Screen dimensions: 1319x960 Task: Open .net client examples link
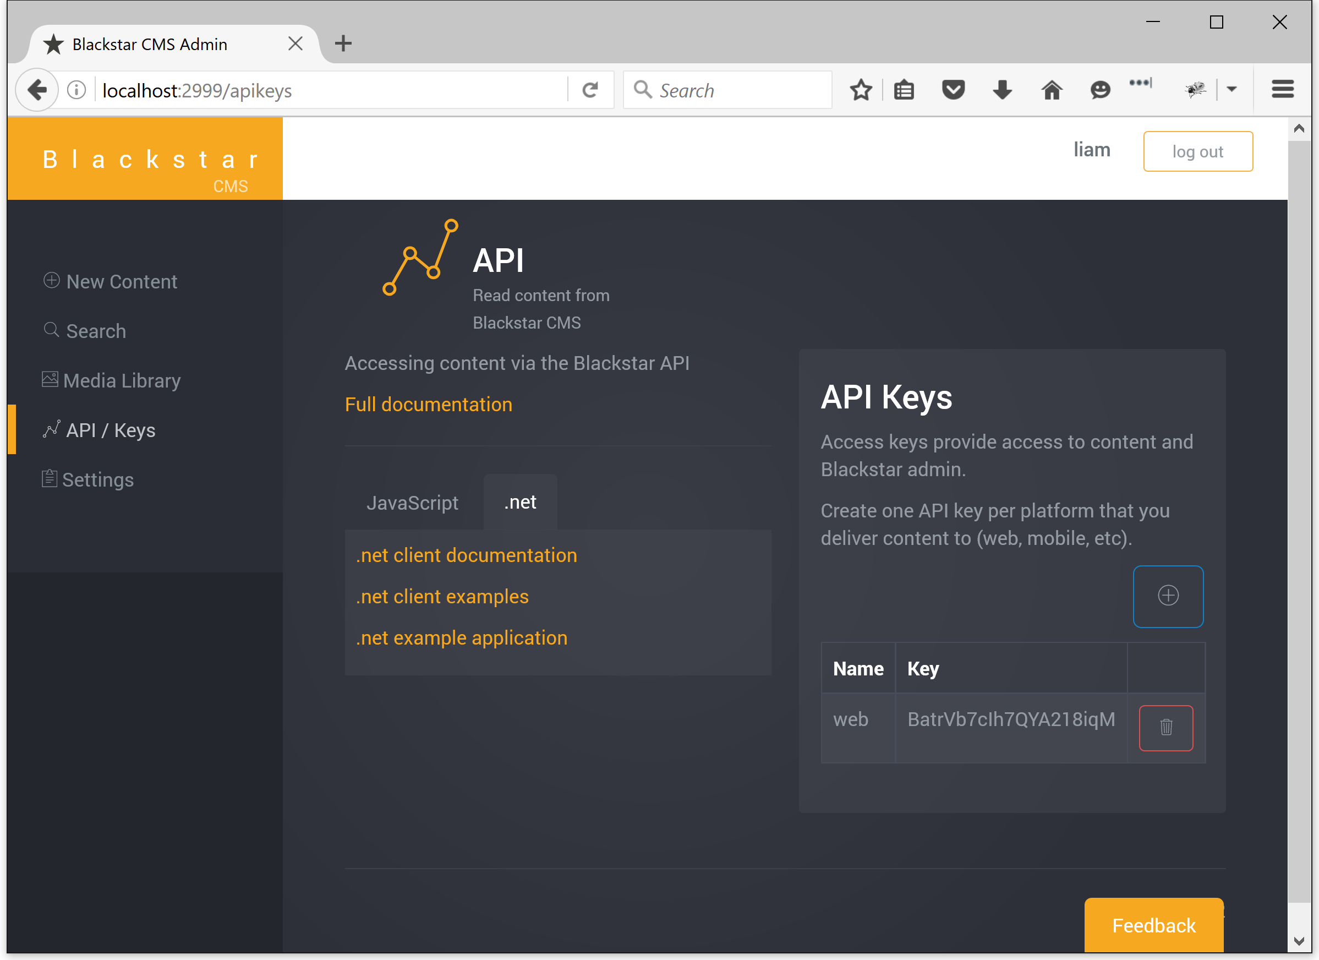442,596
